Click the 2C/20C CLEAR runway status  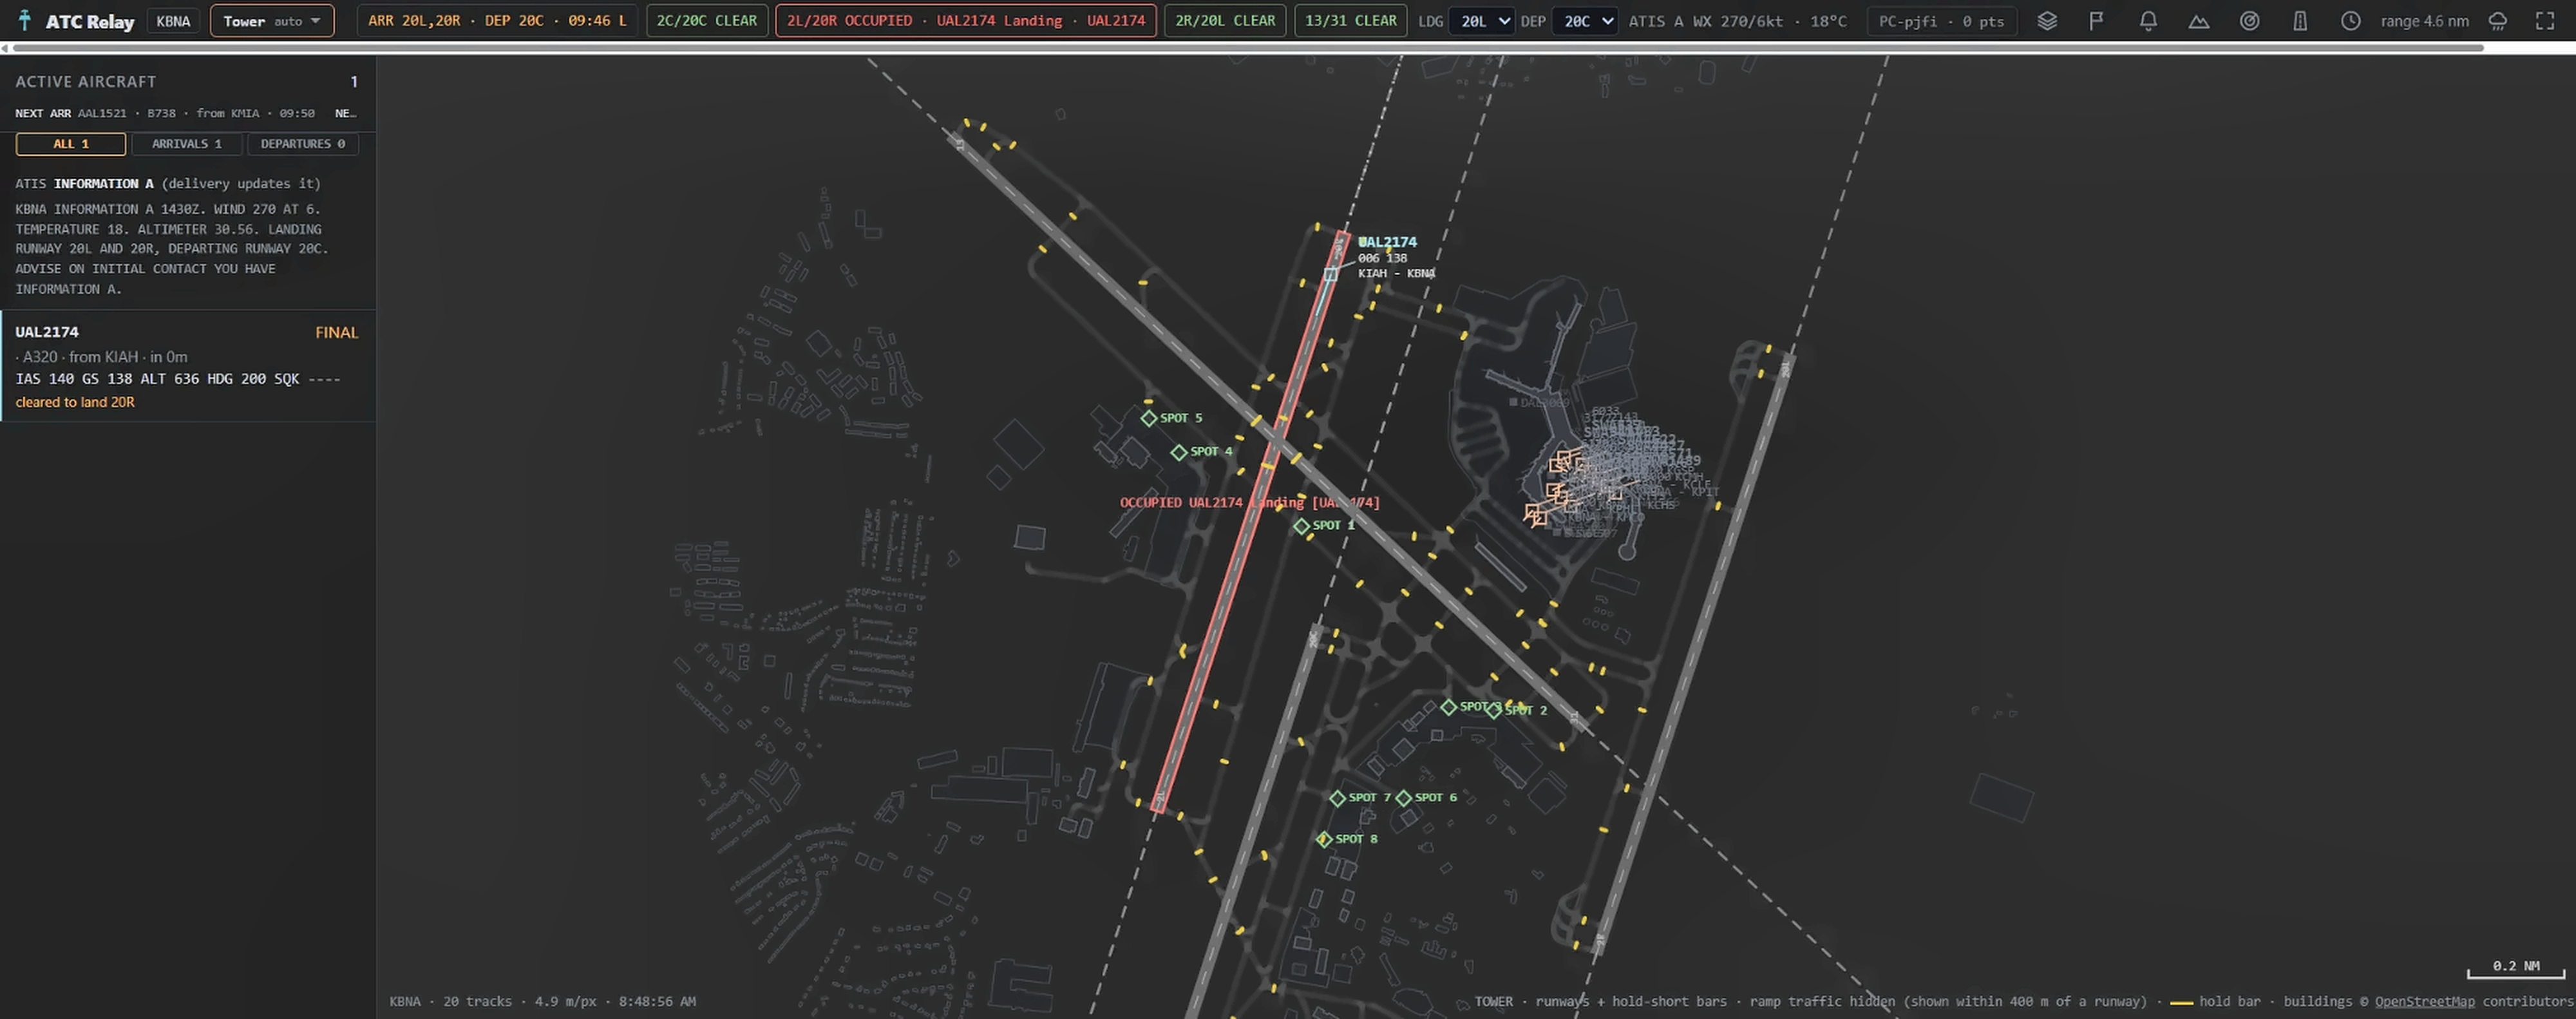707,21
